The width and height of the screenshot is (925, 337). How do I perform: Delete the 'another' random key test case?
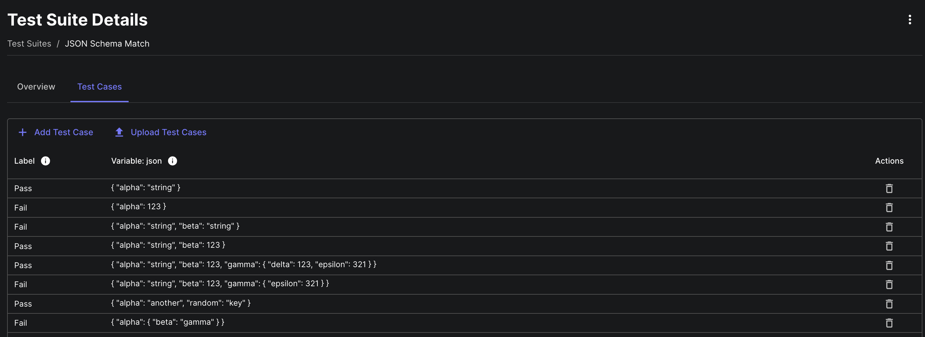pos(889,304)
